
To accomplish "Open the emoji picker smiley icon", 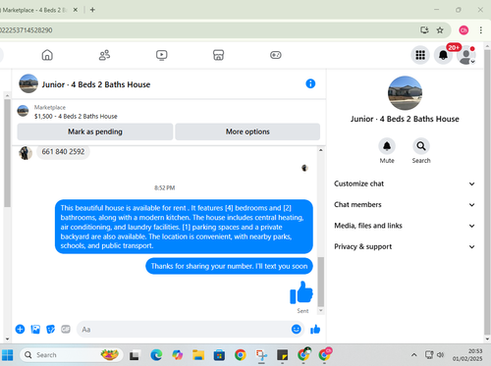I will tap(297, 329).
